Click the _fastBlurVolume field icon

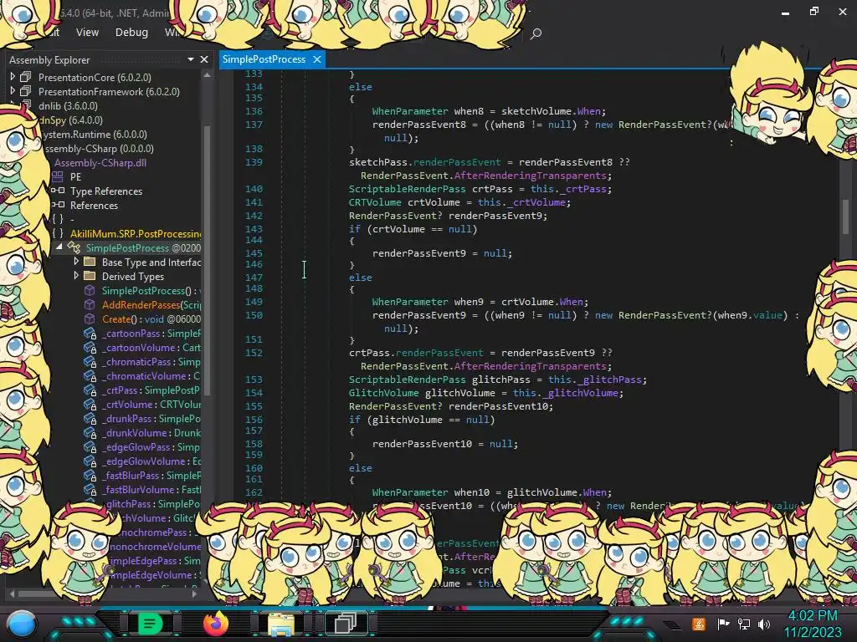click(x=90, y=489)
